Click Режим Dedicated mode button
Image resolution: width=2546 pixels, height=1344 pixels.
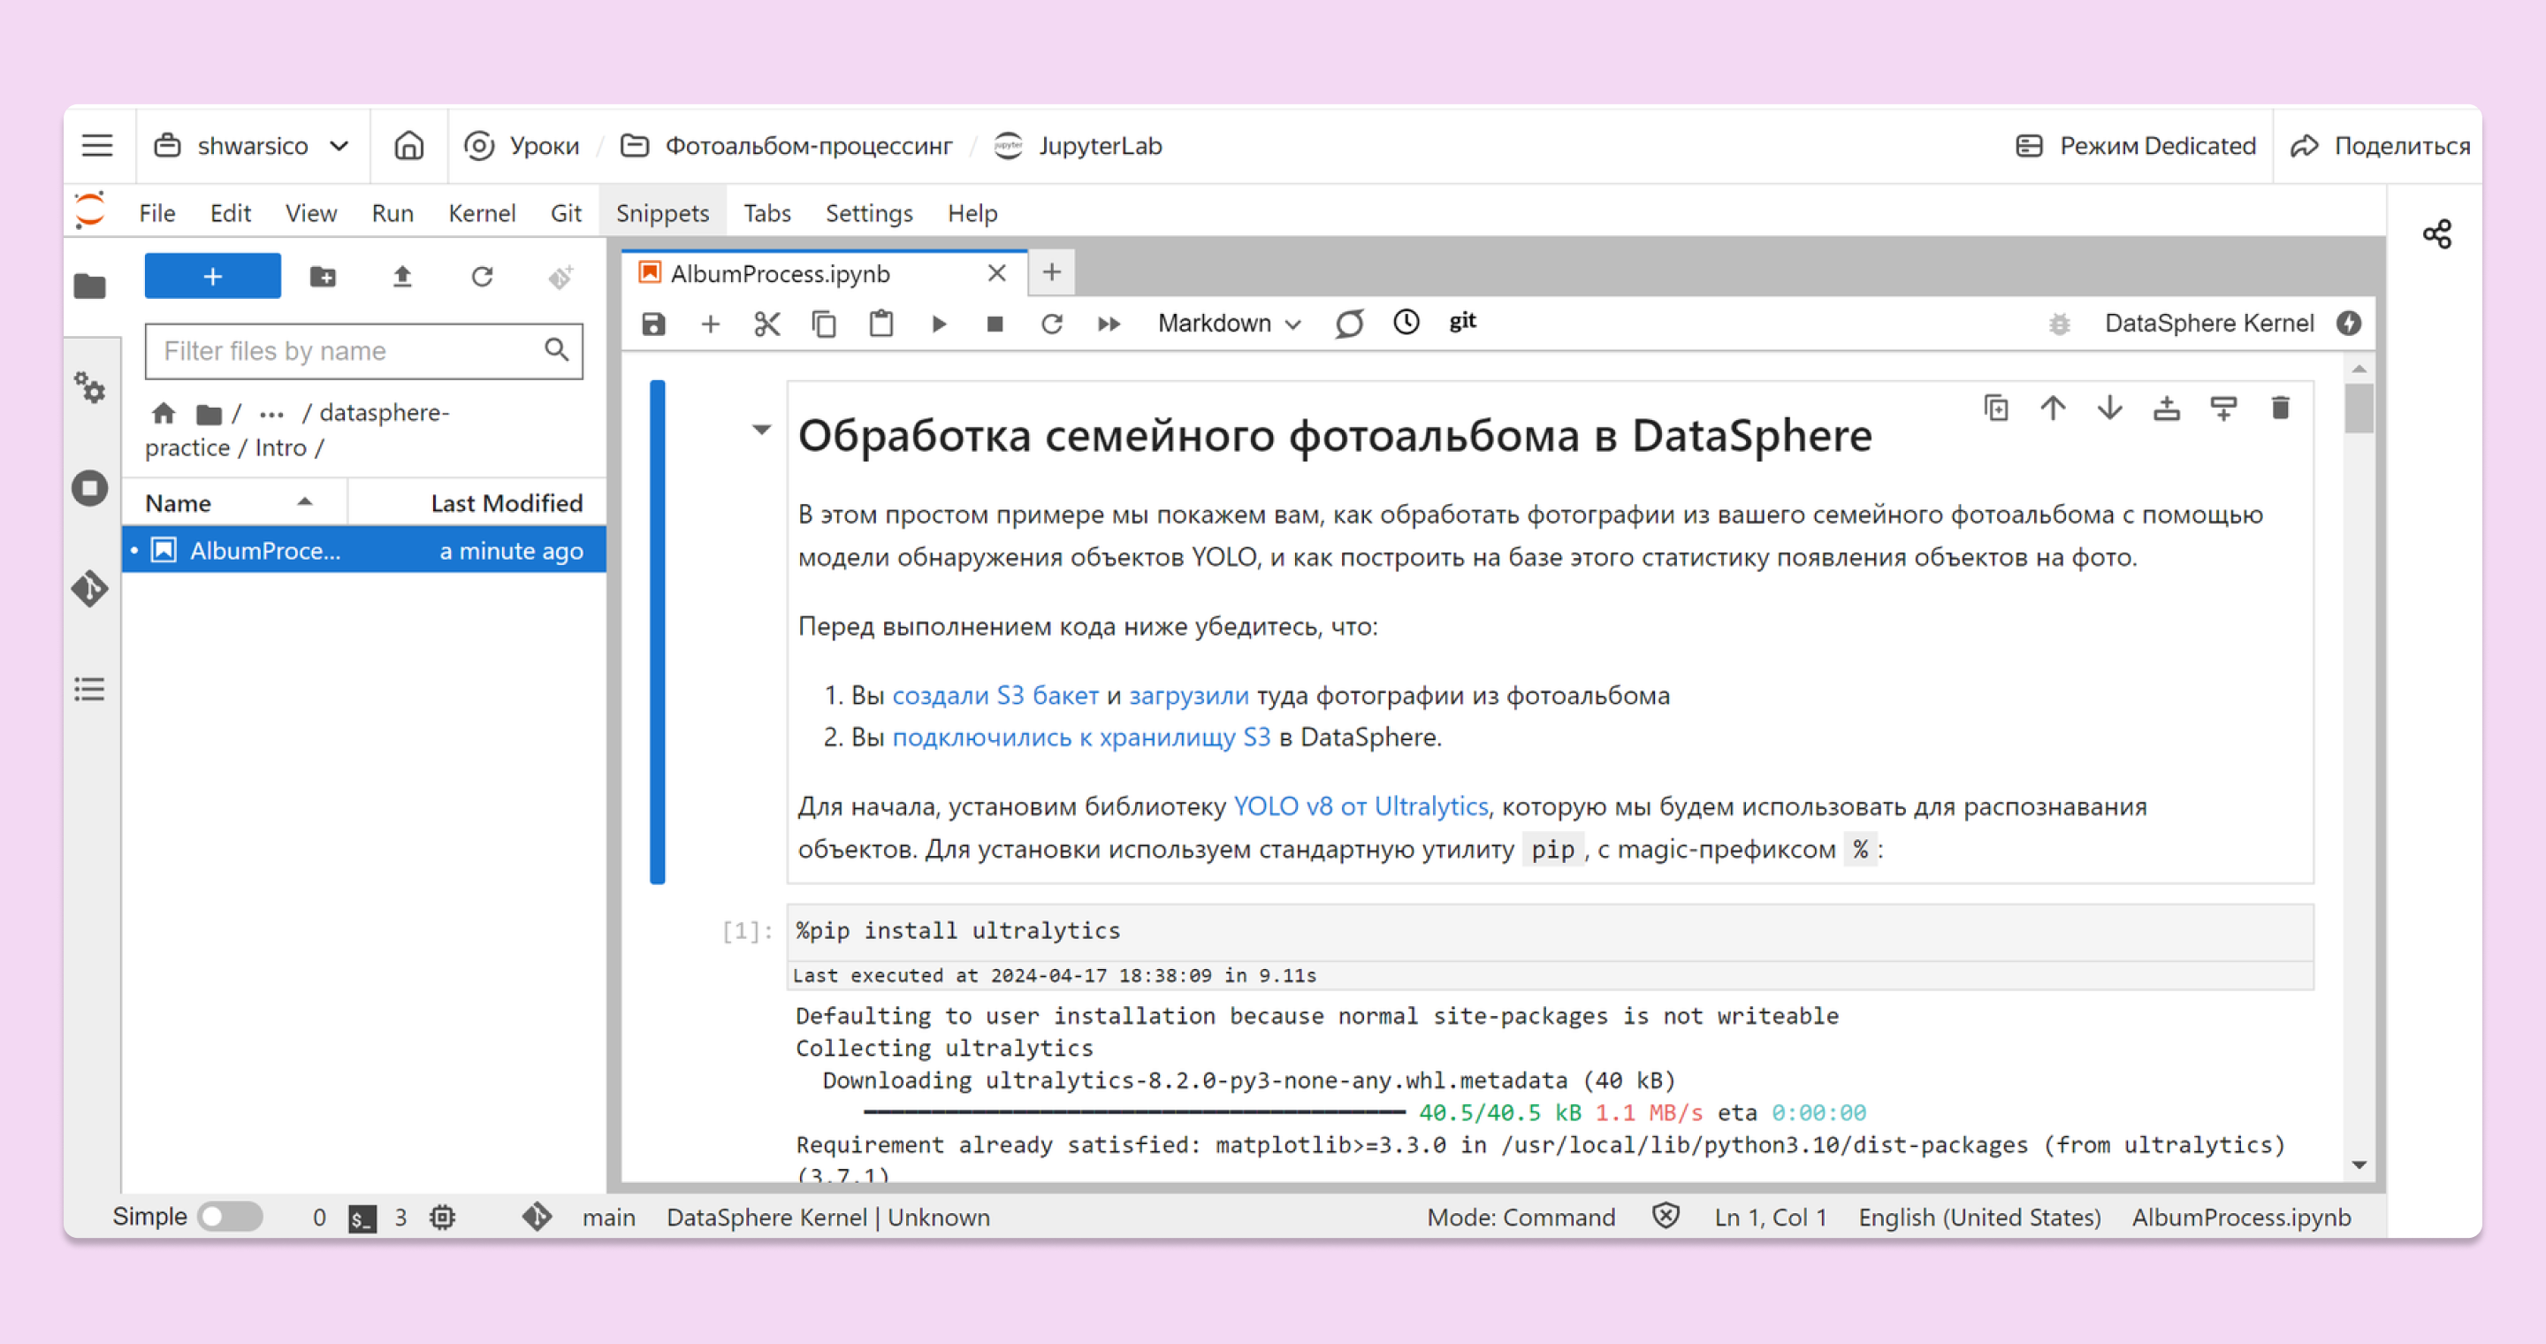tap(2135, 146)
